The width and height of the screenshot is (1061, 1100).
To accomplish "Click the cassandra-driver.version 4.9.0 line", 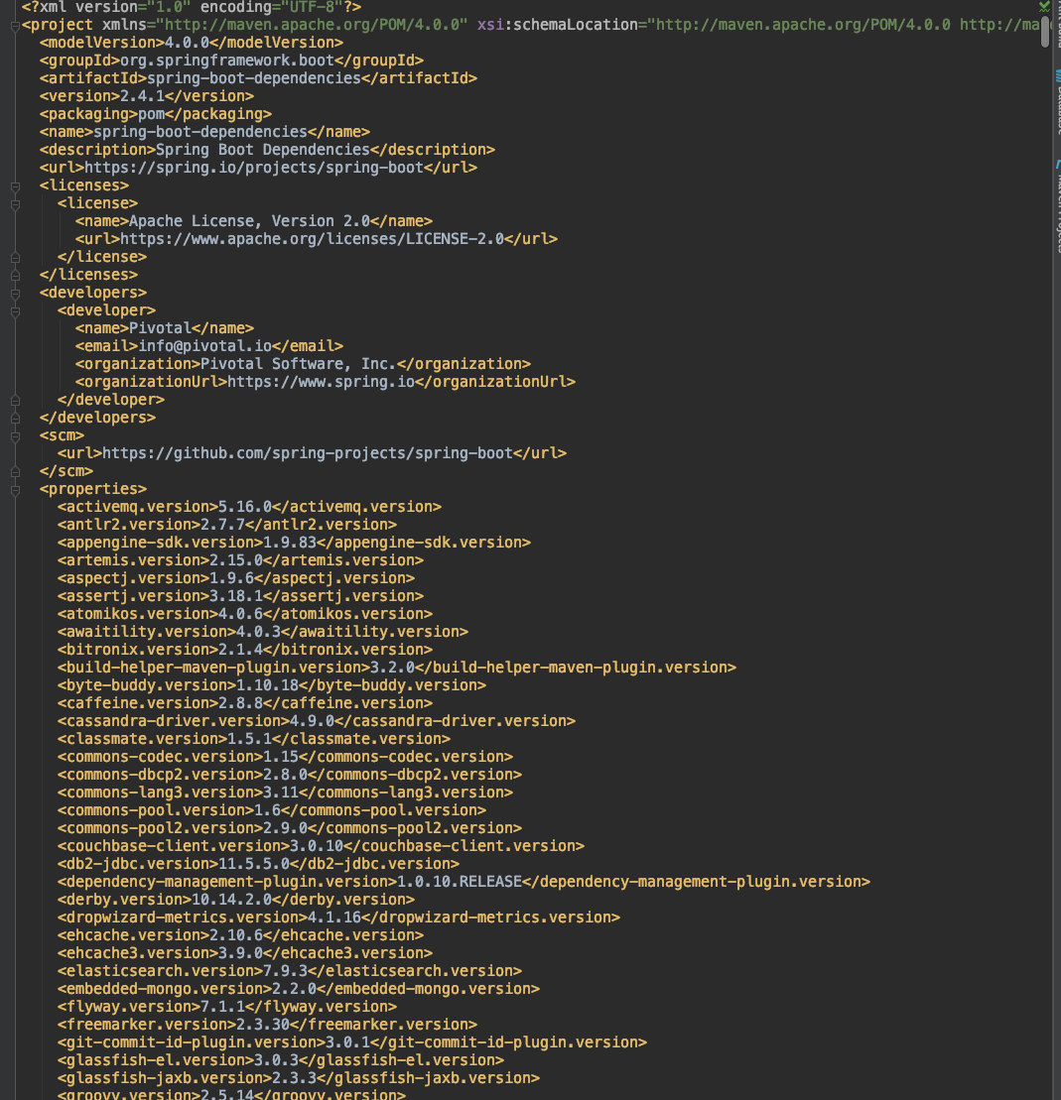I will tap(317, 721).
